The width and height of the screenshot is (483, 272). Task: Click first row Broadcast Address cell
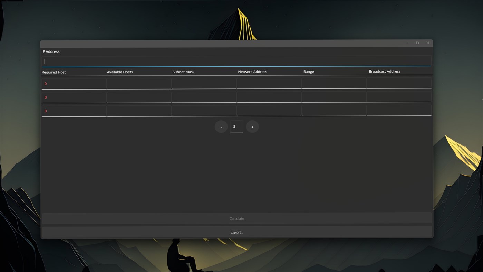tap(399, 83)
